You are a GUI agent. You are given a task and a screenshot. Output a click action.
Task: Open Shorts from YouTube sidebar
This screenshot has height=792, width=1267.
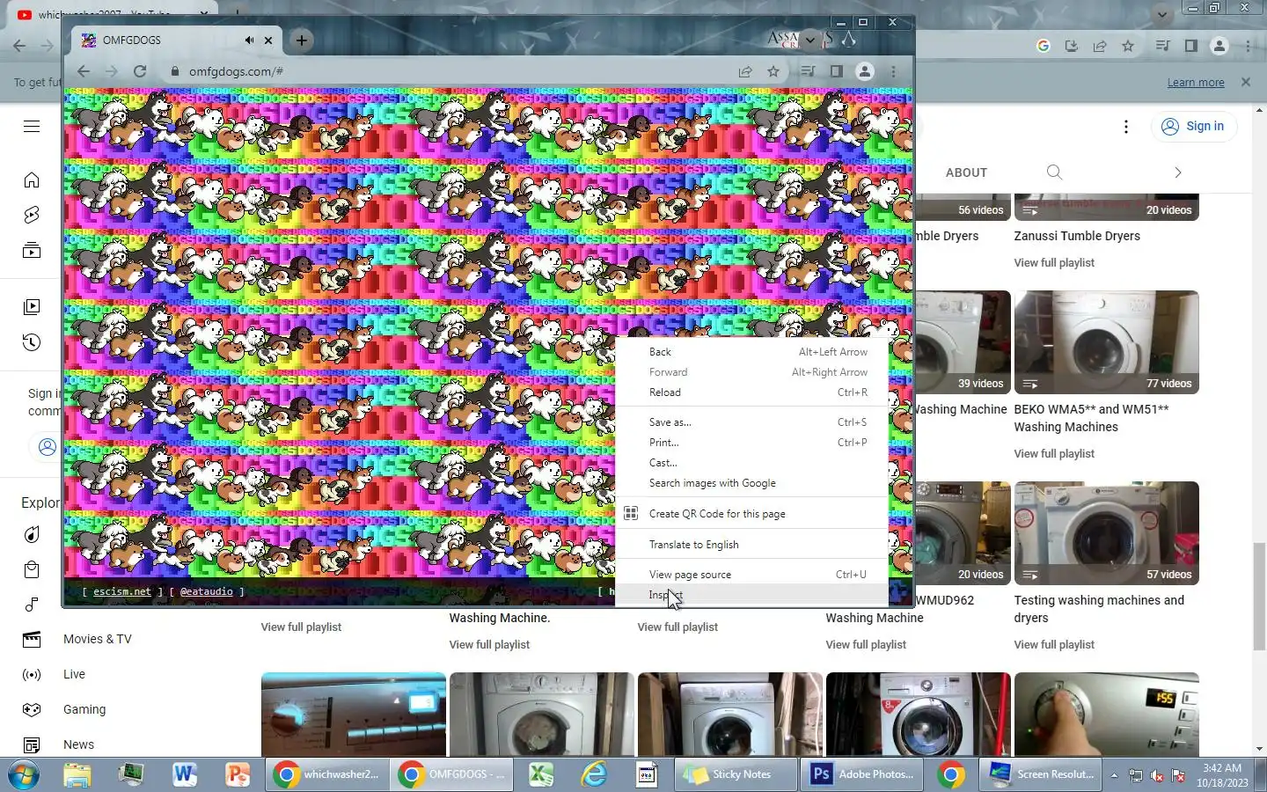point(32,216)
